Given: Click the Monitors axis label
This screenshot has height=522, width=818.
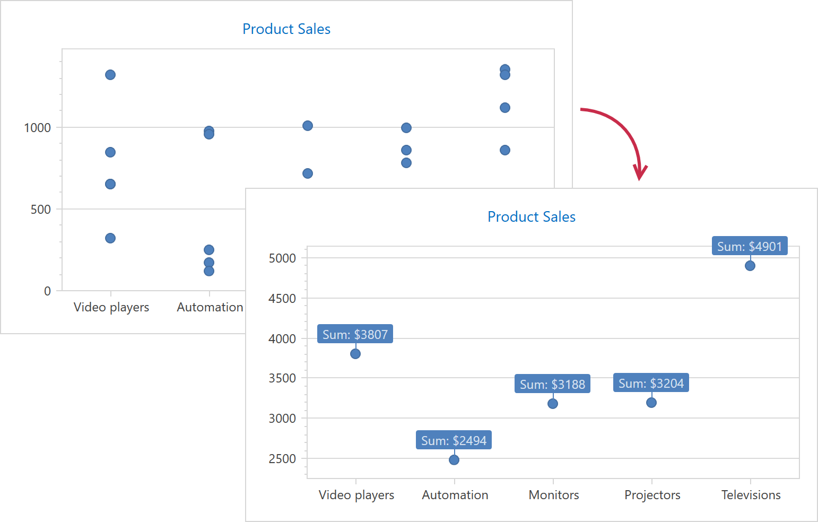Looking at the screenshot, I should (554, 495).
